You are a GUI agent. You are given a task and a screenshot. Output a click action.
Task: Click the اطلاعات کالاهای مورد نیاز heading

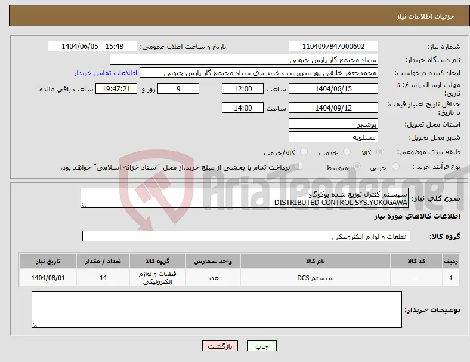417,216
